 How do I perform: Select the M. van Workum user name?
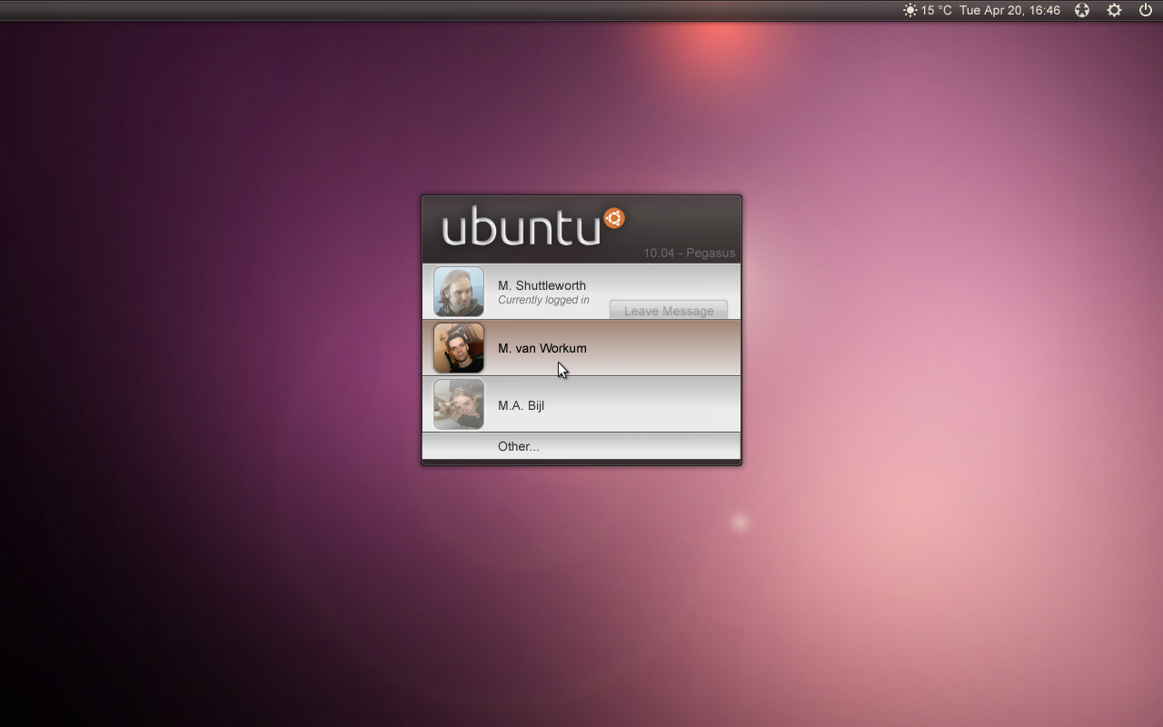point(542,348)
